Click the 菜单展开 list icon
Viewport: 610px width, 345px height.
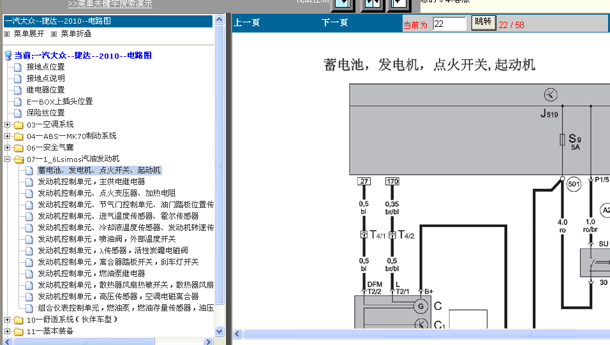pyautogui.click(x=6, y=34)
